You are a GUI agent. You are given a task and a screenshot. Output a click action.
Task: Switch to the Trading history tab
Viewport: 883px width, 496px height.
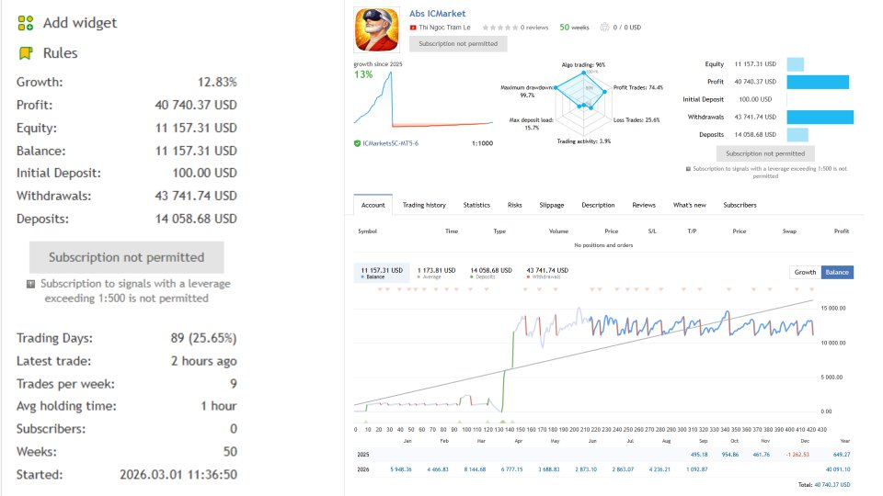point(424,205)
